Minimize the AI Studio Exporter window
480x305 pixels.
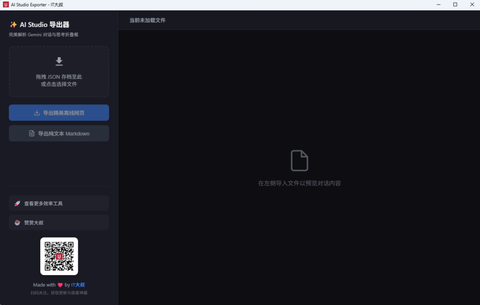pyautogui.click(x=439, y=5)
